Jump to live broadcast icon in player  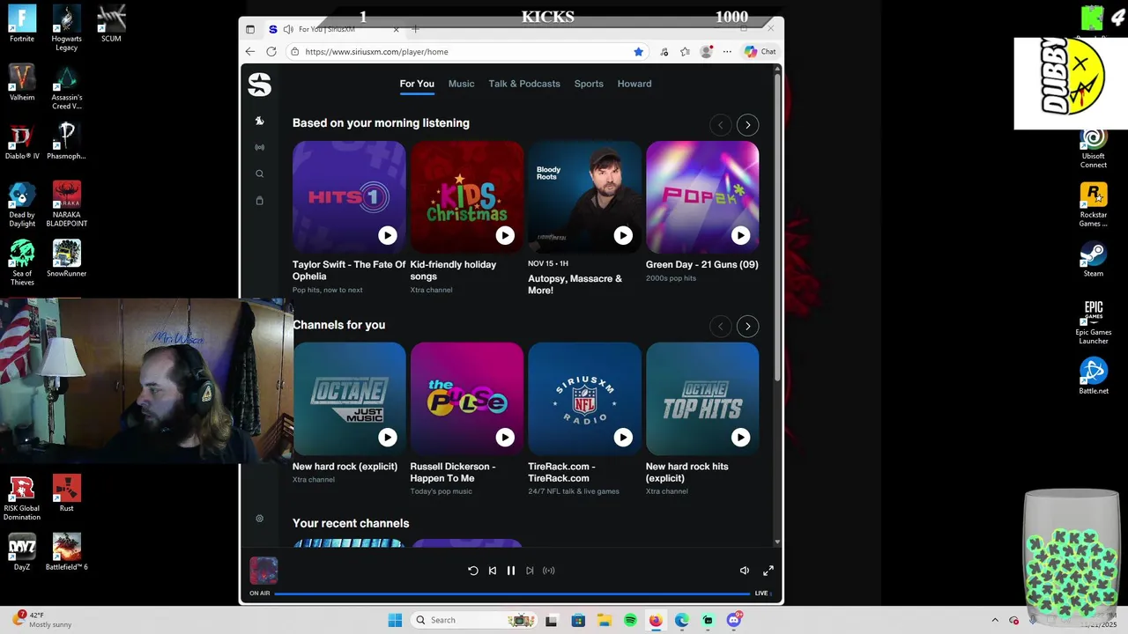pos(549,571)
